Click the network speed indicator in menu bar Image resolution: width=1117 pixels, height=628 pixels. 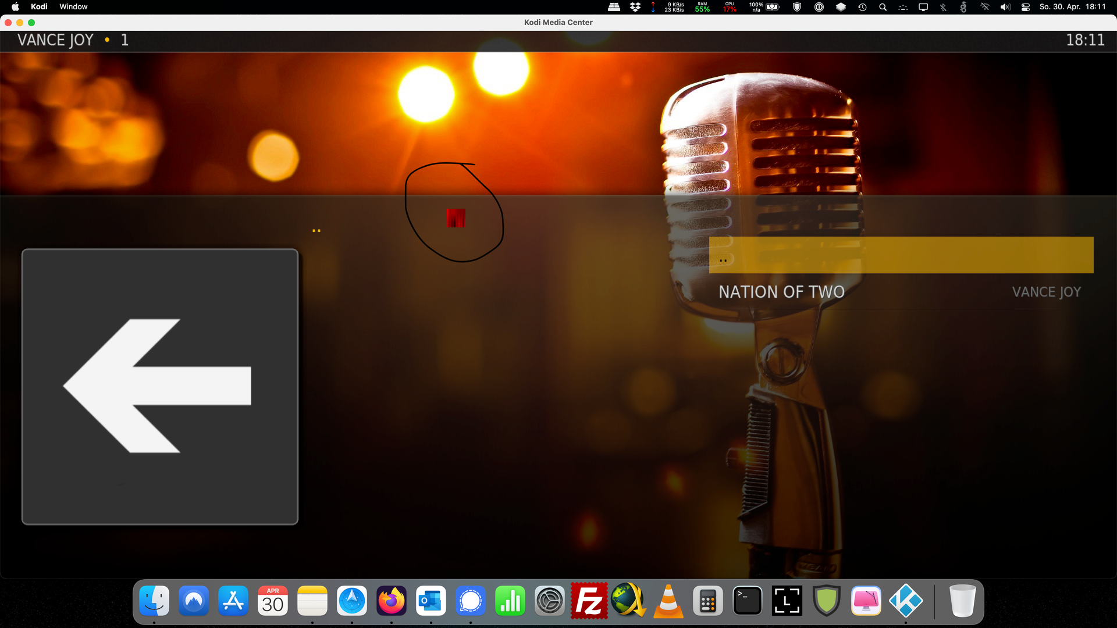pyautogui.click(x=667, y=7)
